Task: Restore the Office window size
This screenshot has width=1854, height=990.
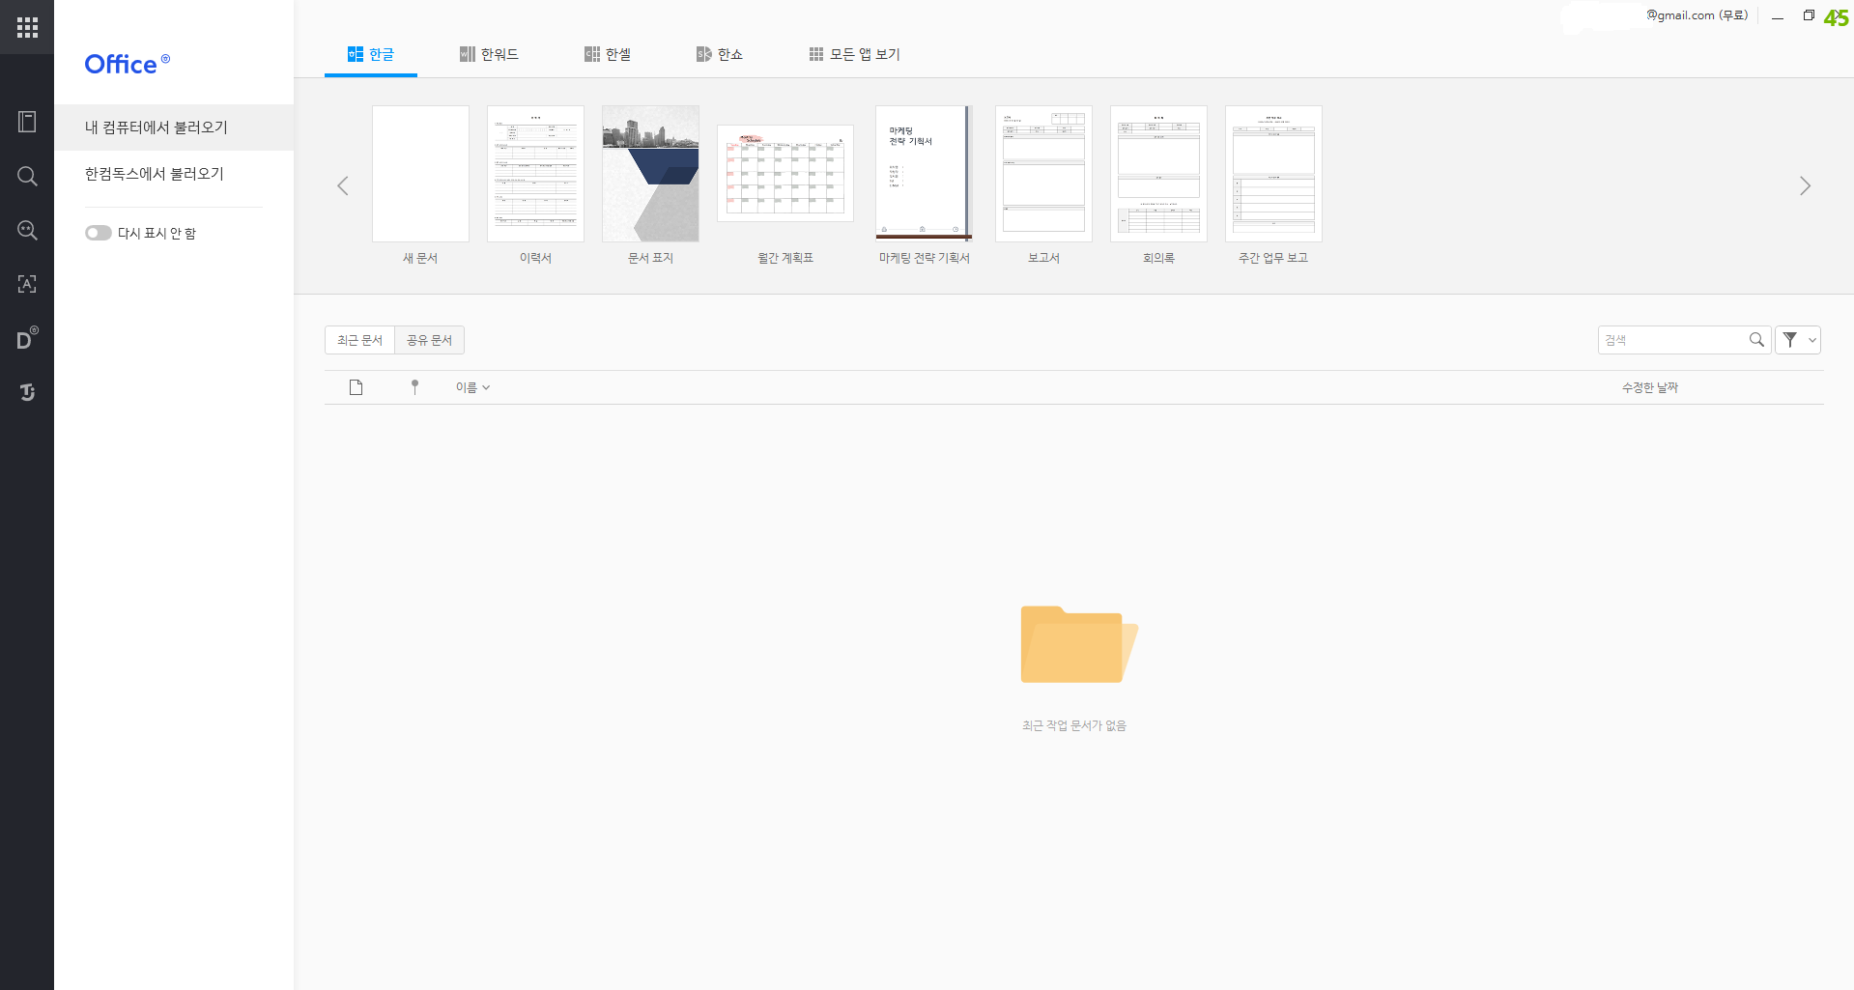Action: [x=1809, y=15]
